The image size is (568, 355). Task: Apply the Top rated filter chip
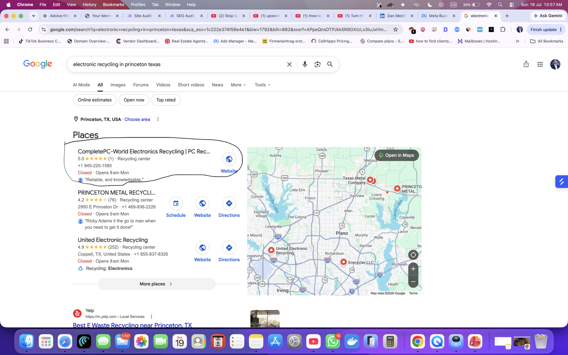[166, 100]
